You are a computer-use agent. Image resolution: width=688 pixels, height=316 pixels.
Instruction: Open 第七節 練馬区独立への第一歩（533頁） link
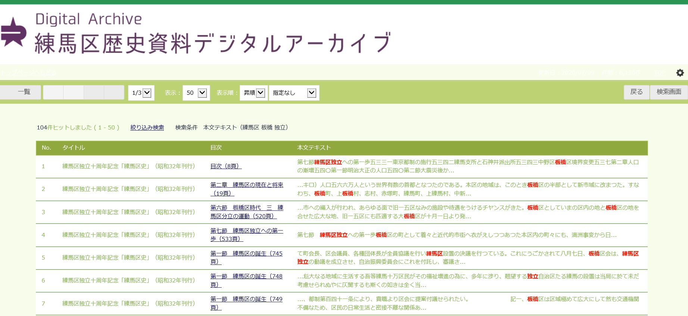[x=246, y=235]
